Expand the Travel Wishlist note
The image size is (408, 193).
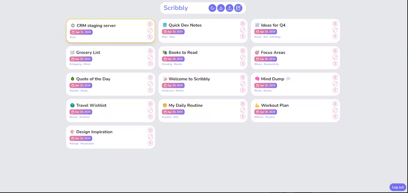(x=150, y=110)
